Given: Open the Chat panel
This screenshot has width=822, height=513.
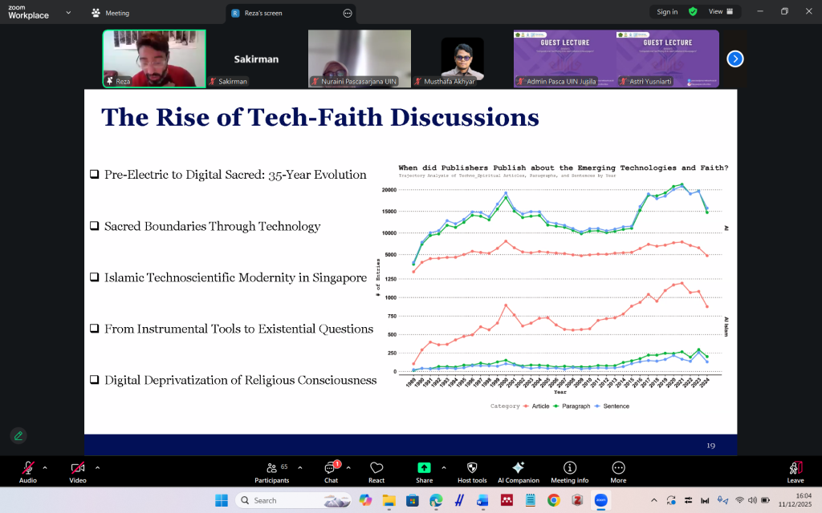Looking at the screenshot, I should click(x=330, y=468).
